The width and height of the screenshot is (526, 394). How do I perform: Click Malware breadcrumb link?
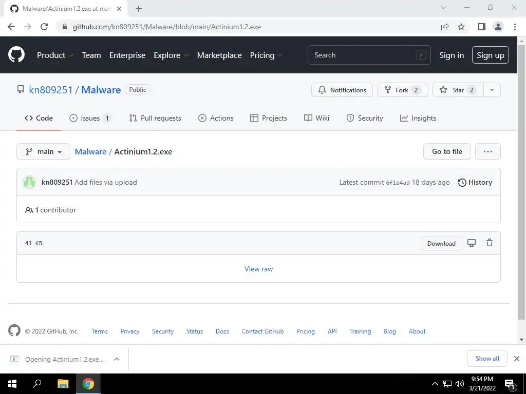[90, 151]
